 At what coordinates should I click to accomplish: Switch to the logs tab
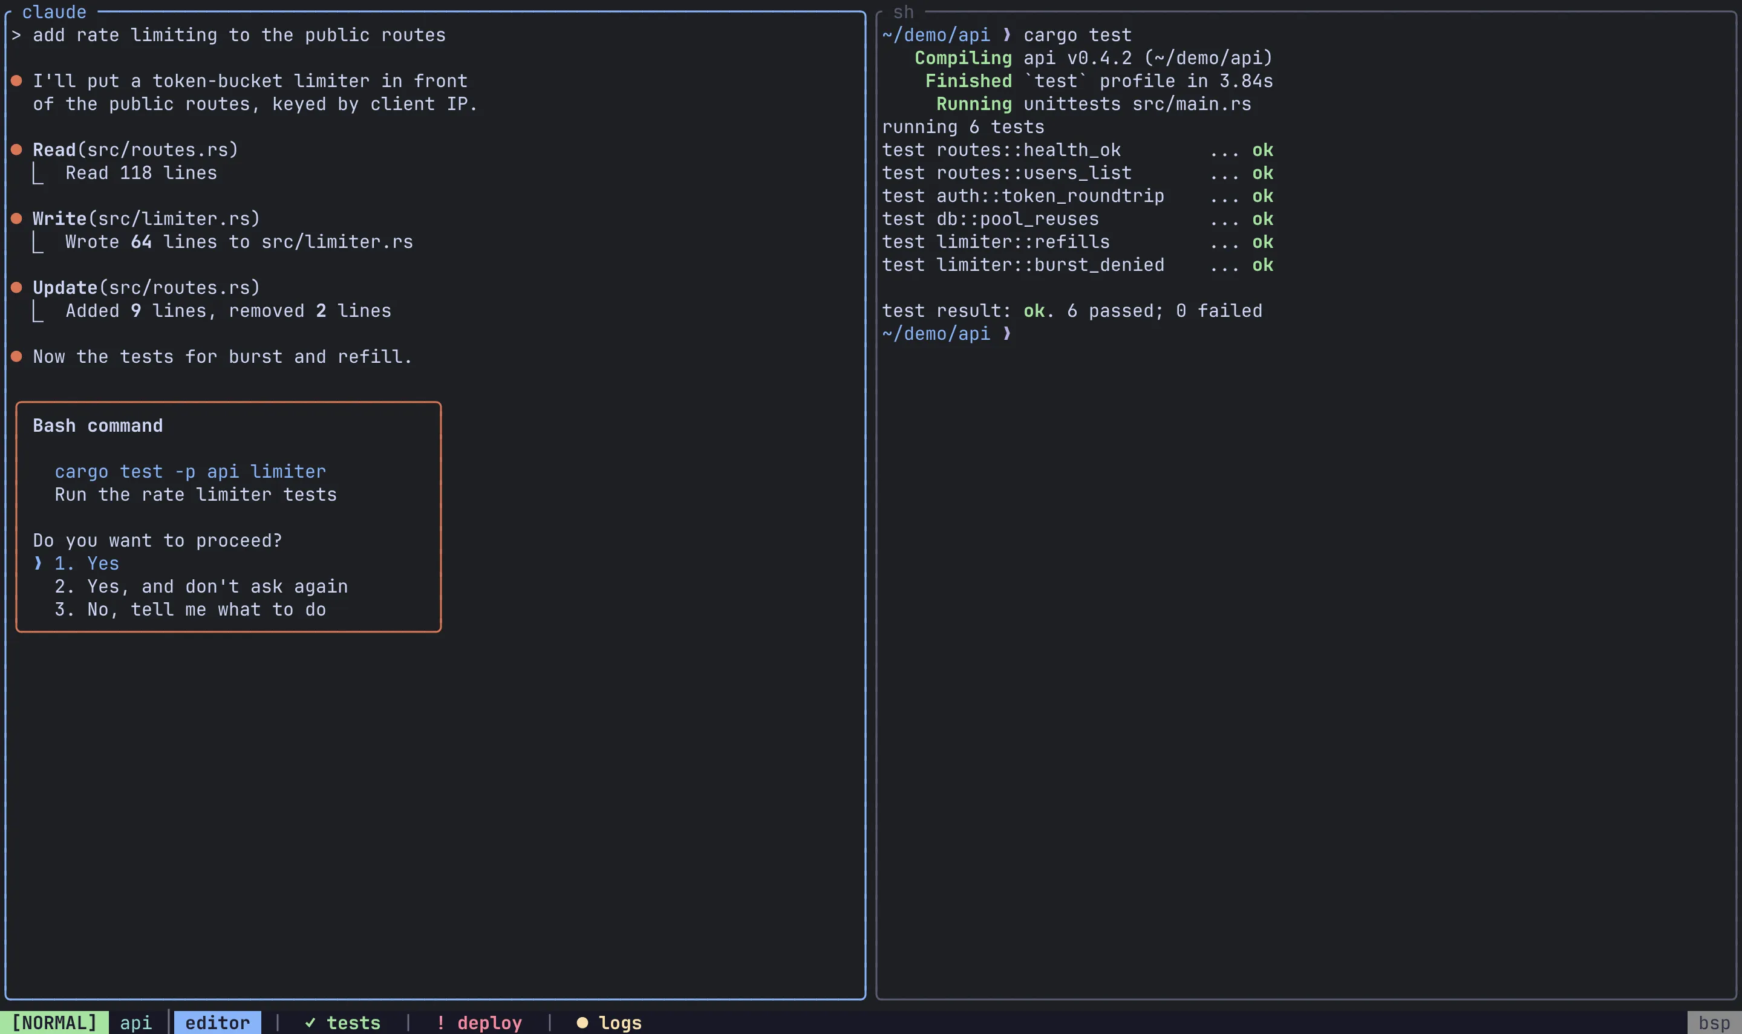609,1022
